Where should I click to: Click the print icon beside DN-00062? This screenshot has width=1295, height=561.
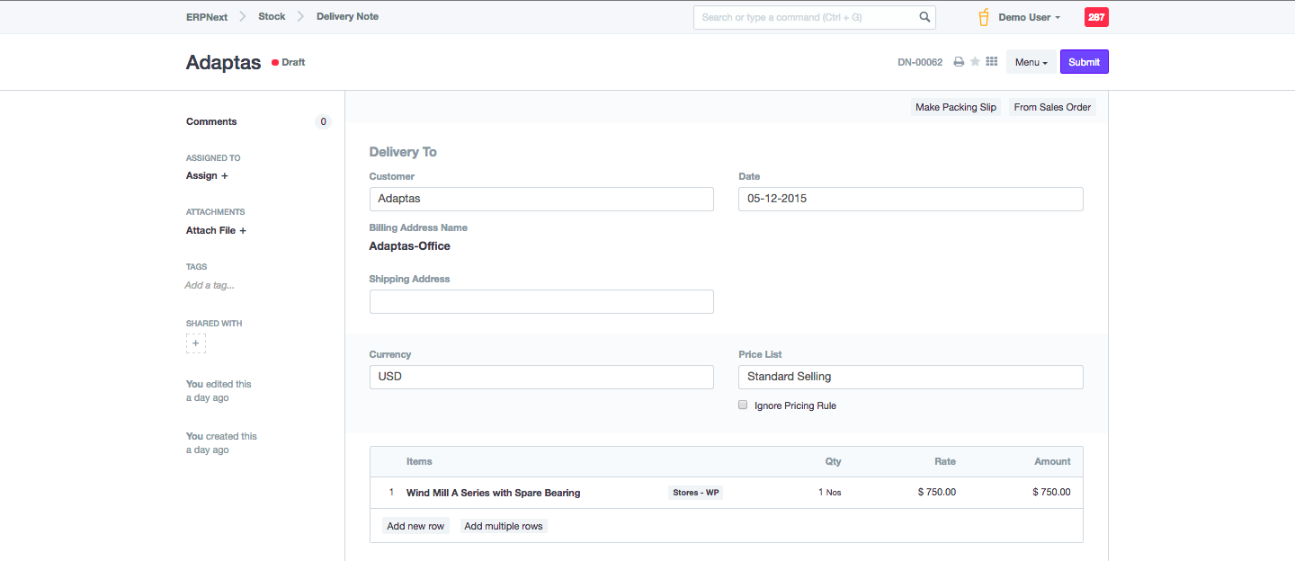click(x=959, y=62)
